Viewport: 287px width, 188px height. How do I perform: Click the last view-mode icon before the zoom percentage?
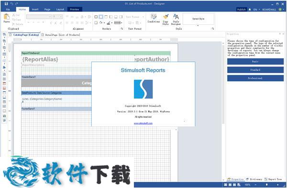(x=239, y=185)
